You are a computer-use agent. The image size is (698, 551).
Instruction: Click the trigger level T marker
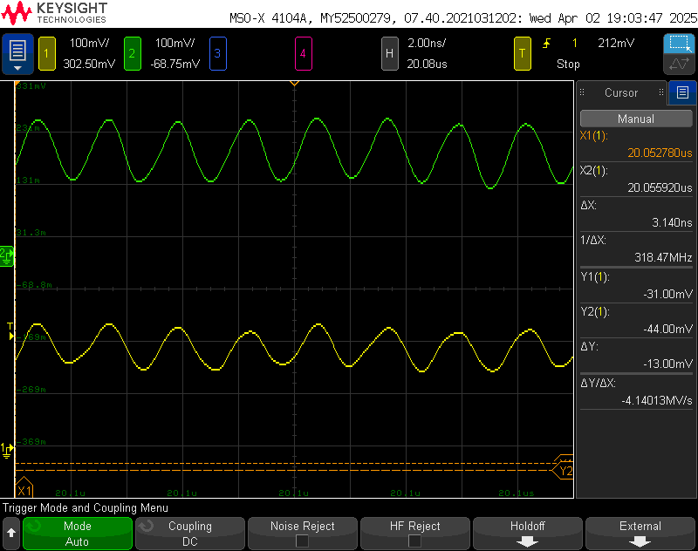click(x=10, y=331)
